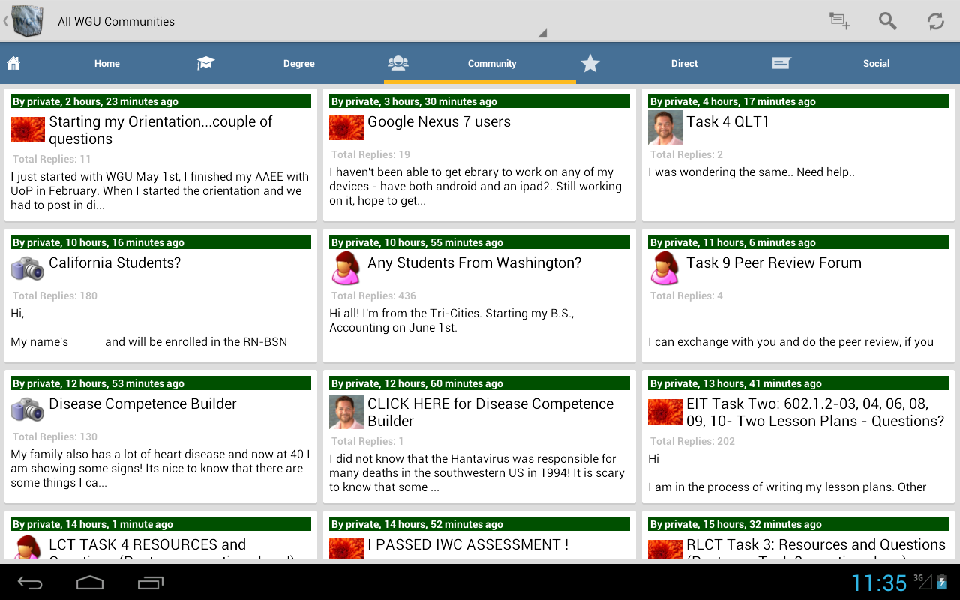This screenshot has height=600, width=960.
Task: Open Android recent apps
Action: [x=151, y=583]
